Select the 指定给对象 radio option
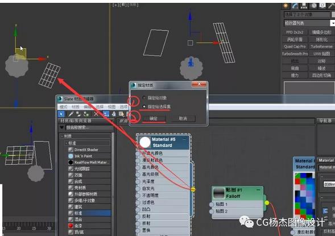The width and height of the screenshot is (335, 236). 144,98
